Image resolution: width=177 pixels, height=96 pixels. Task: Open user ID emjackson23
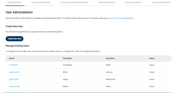(x=14, y=72)
